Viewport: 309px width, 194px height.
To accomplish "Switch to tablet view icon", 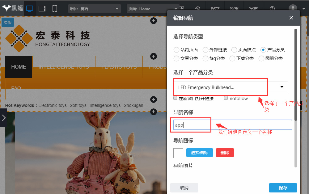I will (42, 9).
